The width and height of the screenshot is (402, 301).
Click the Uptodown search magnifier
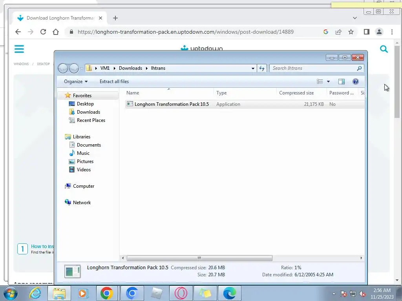pyautogui.click(x=384, y=49)
